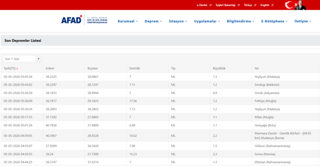Sort table by Büyüklük column
This screenshot has width=320, height=166.
click(x=219, y=69)
